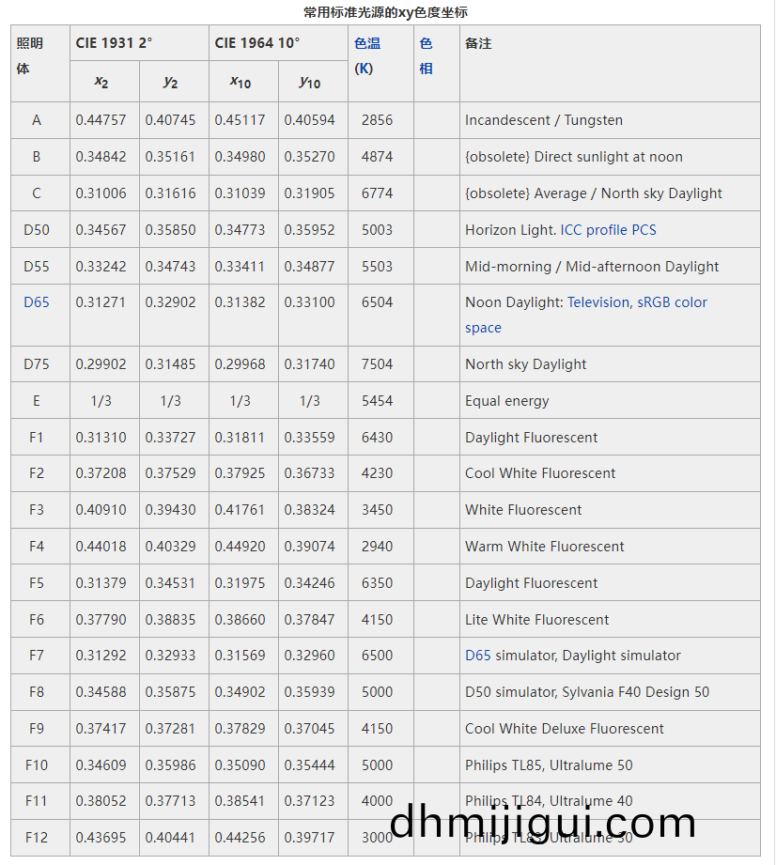The height and width of the screenshot is (865, 776).
Task: Click color temperature 6500
Action: coord(377,656)
